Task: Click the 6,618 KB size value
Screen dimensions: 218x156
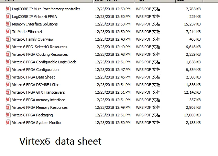Action: pos(193,47)
